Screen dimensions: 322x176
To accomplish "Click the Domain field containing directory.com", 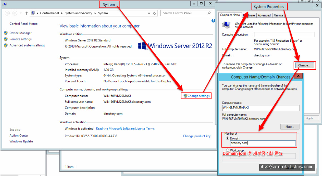I will pyautogui.click(x=263, y=143).
